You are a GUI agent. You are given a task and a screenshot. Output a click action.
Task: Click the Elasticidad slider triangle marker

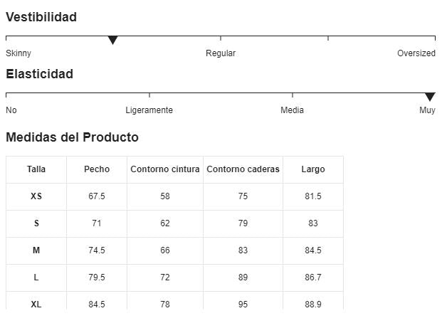pyautogui.click(x=430, y=97)
